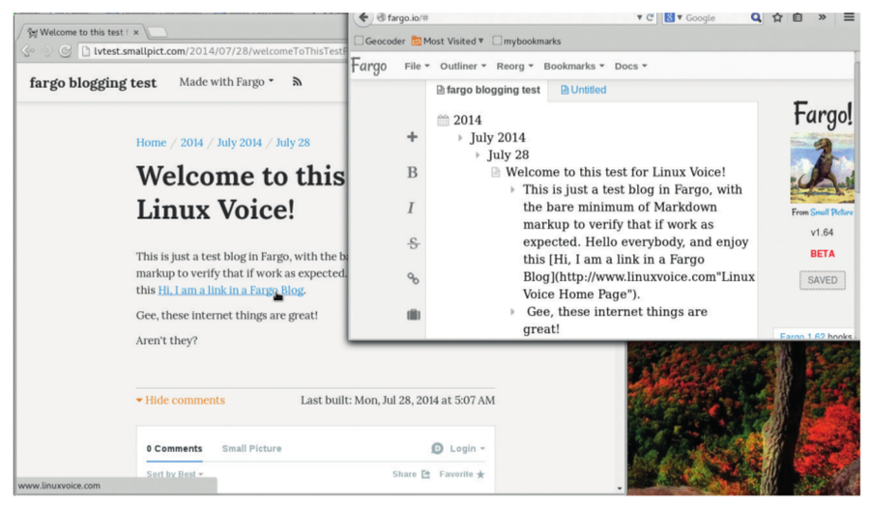This screenshot has height=506, width=870.
Task: Select the Small Picture comments tab
Action: click(252, 448)
